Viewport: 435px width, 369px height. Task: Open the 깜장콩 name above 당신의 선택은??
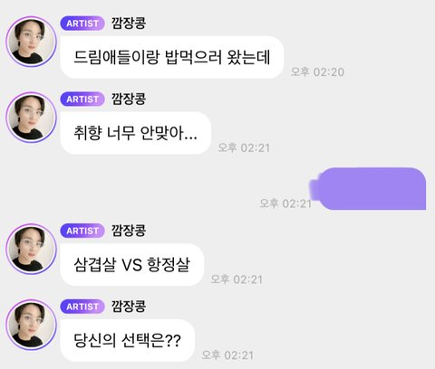[129, 307]
